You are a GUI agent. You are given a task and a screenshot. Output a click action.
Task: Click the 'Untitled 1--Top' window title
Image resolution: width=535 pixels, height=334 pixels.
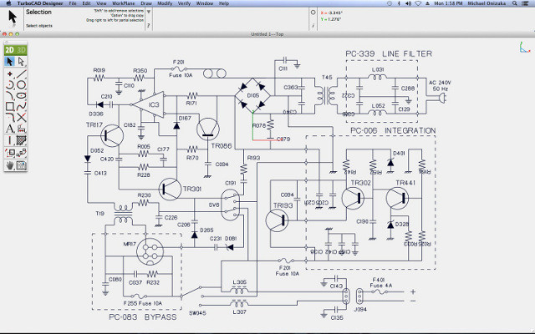[x=267, y=34]
